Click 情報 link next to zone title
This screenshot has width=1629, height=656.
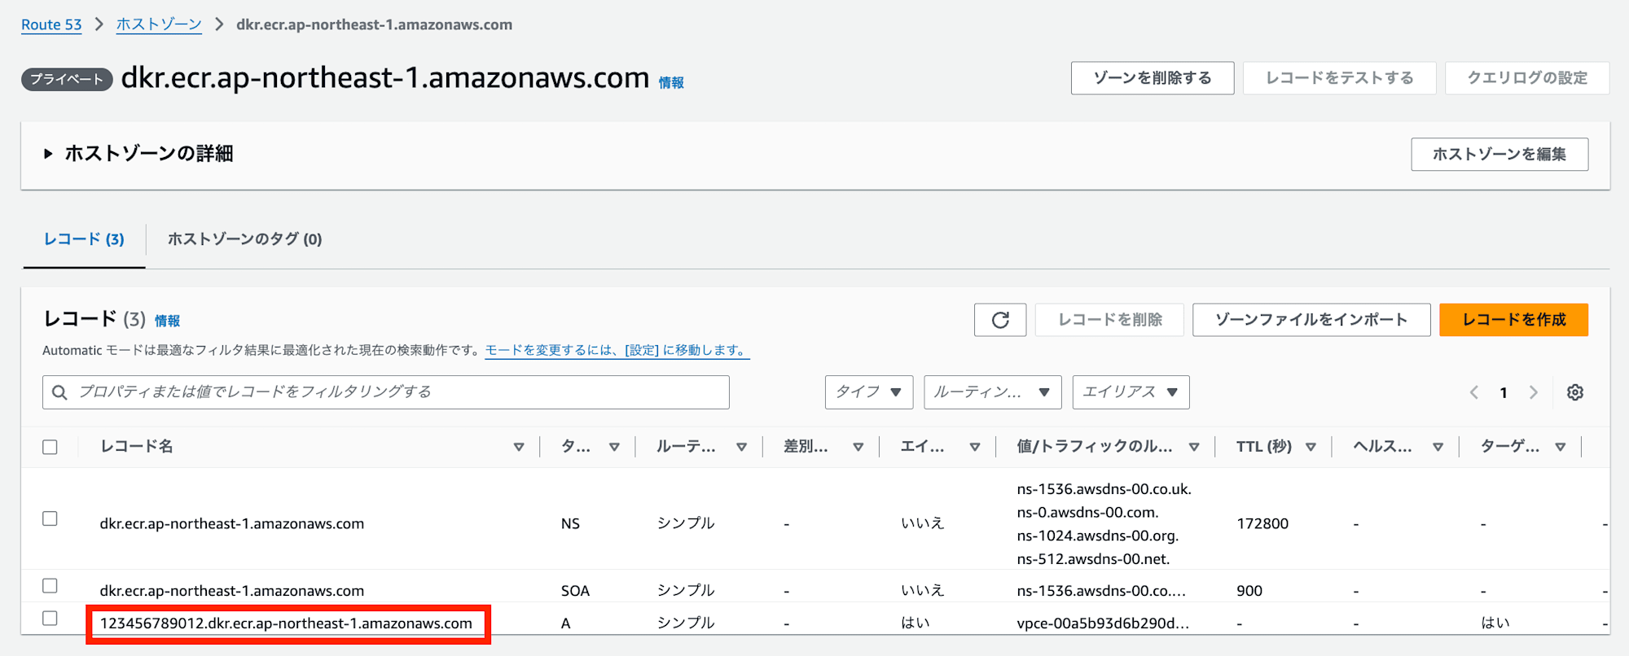coord(671,83)
